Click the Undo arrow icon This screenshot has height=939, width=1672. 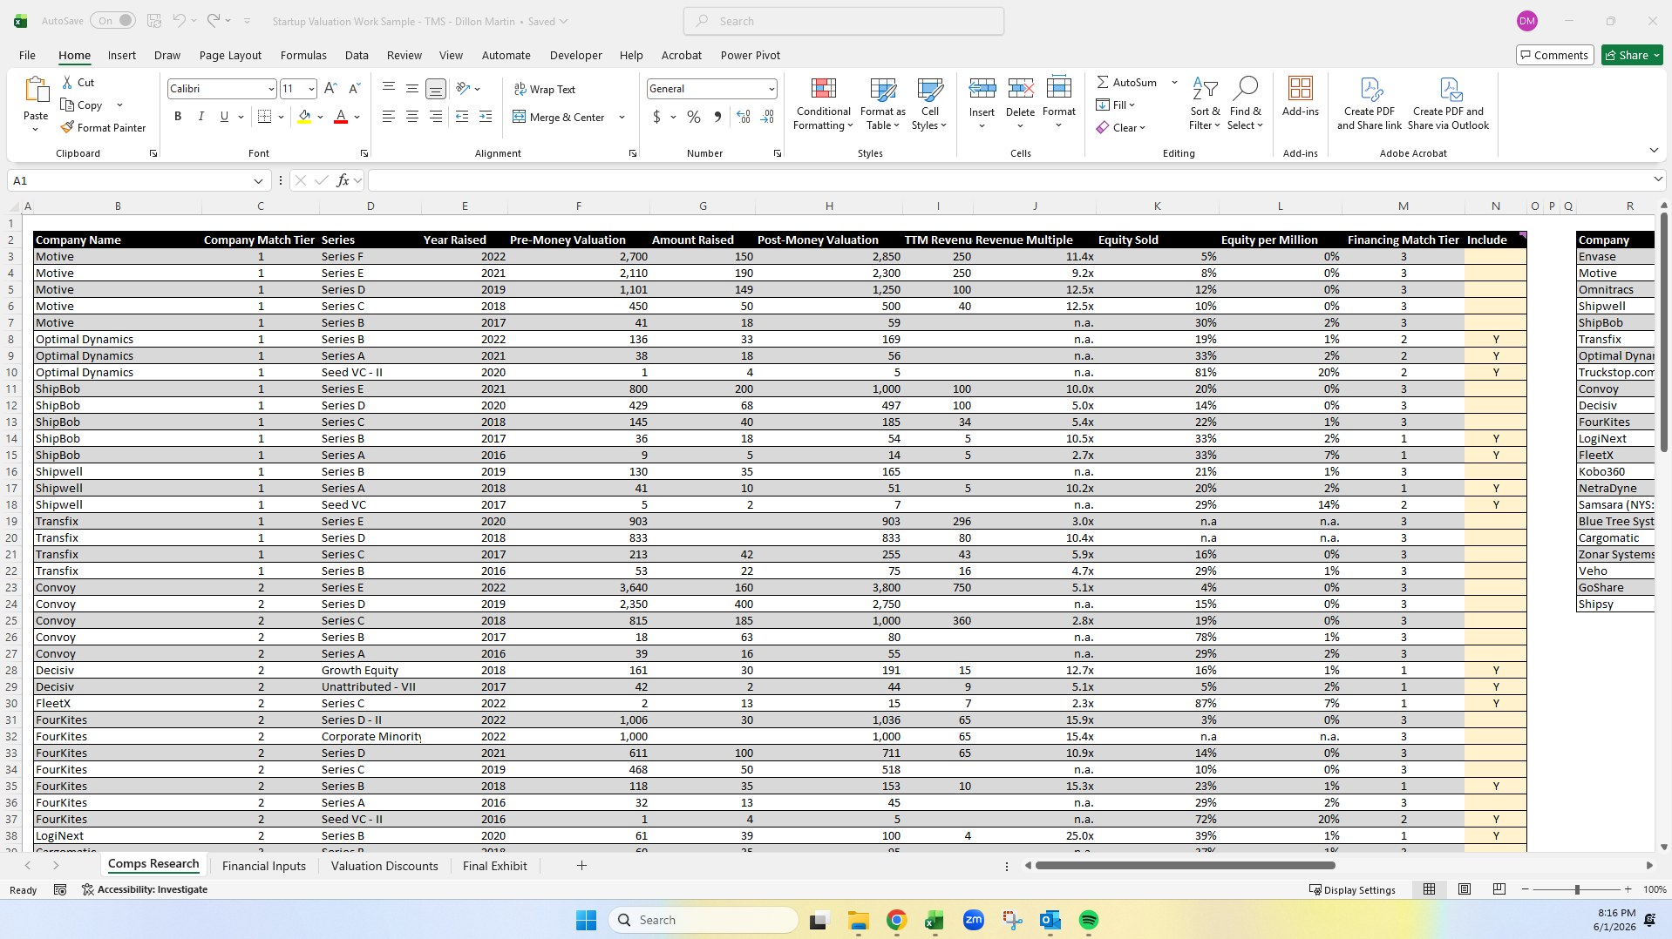coord(179,21)
